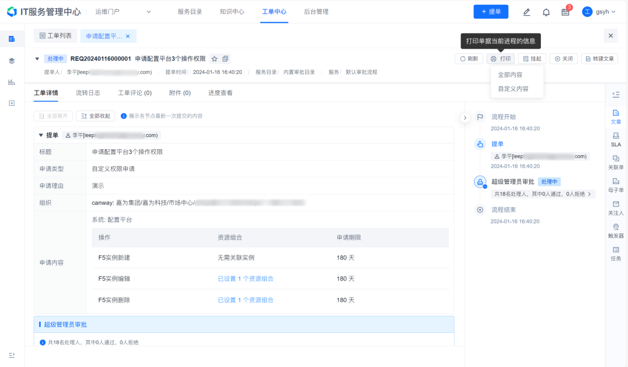The width and height of the screenshot is (628, 367).
Task: Open the bar chart statistics sidebar icon
Action: click(12, 82)
